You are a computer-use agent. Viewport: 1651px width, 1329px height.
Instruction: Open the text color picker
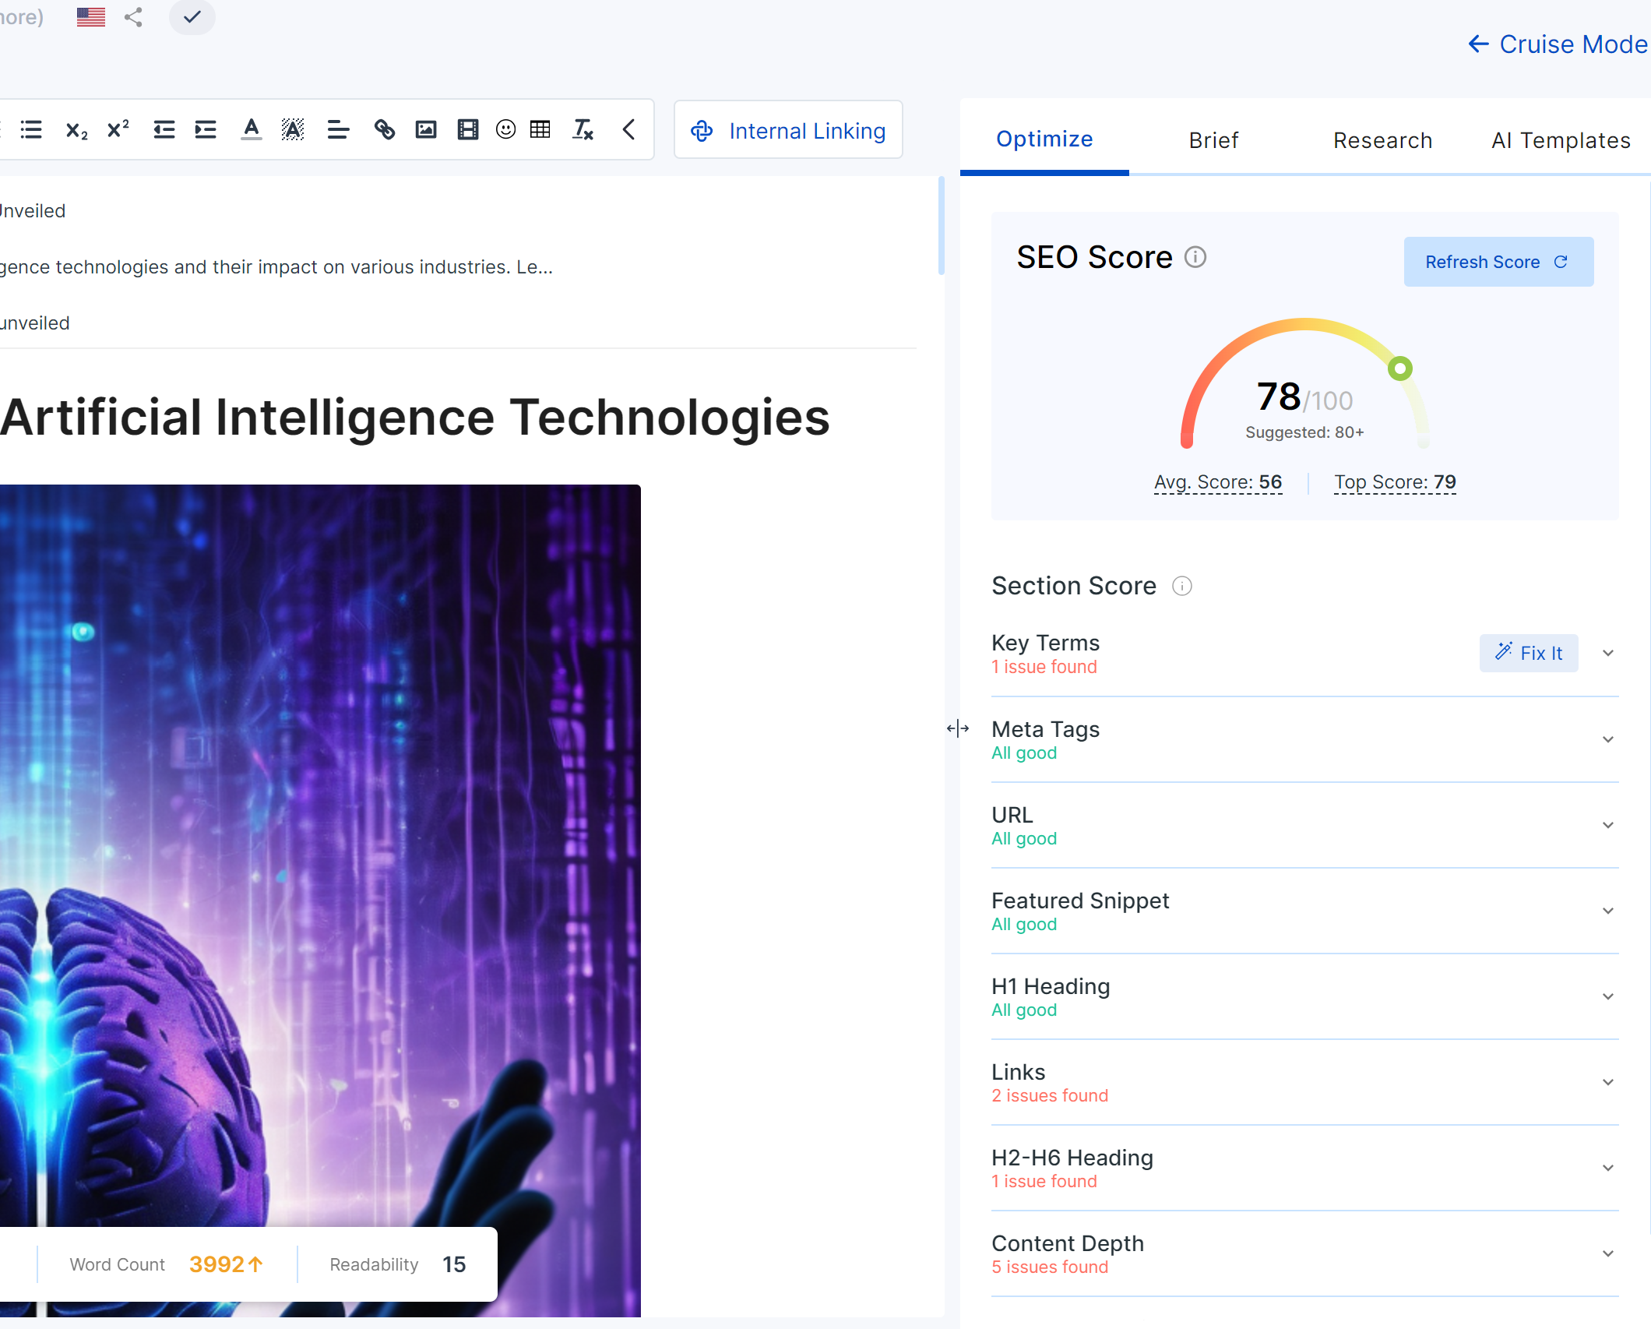(x=251, y=129)
